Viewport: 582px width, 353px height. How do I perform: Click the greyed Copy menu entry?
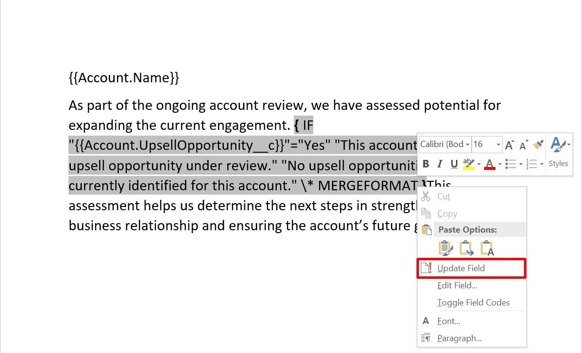coord(472,214)
